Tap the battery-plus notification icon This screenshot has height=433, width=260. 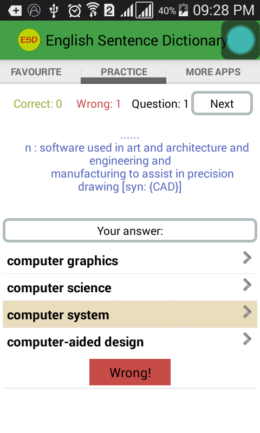(x=15, y=11)
